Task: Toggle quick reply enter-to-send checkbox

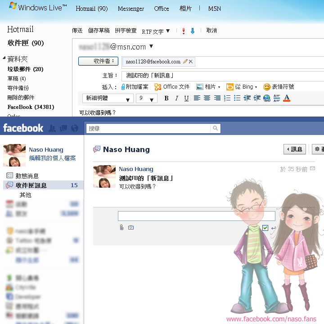Action: 265,228
